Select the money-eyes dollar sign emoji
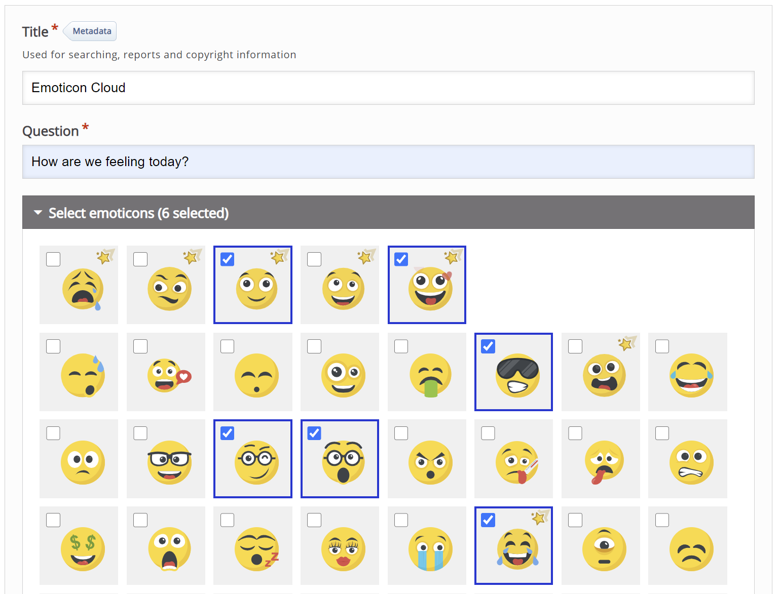The image size is (780, 594). (x=83, y=549)
